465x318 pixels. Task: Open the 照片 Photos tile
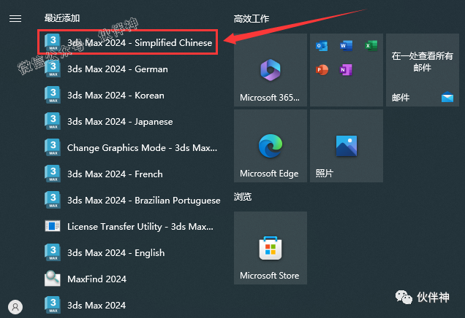347,146
